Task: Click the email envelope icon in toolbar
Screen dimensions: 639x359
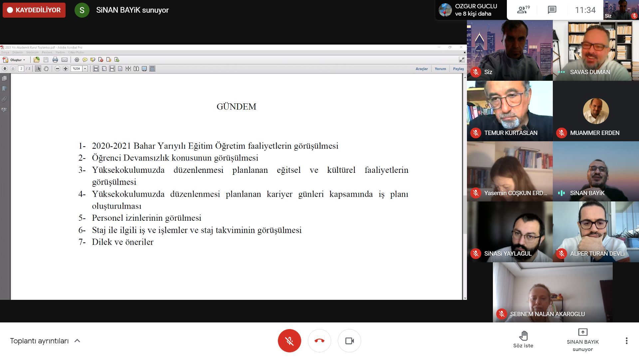Action: pos(65,60)
